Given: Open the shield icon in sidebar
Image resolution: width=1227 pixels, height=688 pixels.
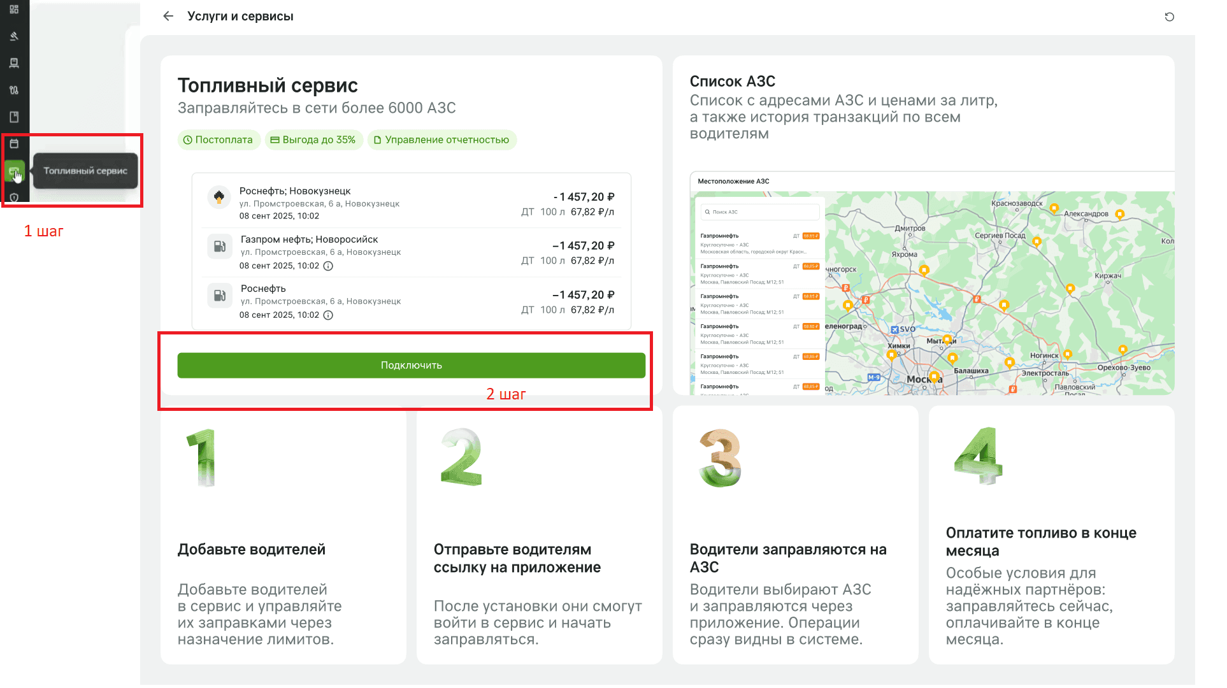Looking at the screenshot, I should pos(14,197).
